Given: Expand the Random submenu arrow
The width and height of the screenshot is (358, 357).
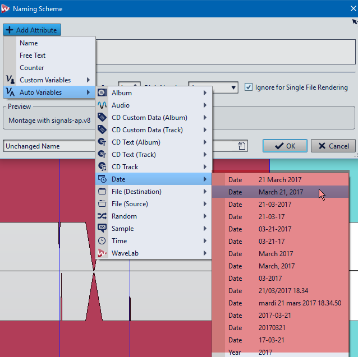Looking at the screenshot, I should [x=205, y=216].
